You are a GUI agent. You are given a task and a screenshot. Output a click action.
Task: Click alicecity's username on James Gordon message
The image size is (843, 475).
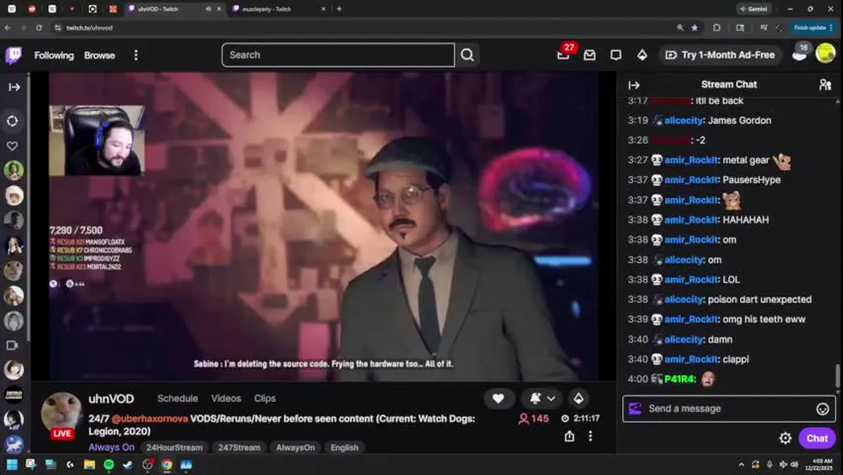(683, 121)
